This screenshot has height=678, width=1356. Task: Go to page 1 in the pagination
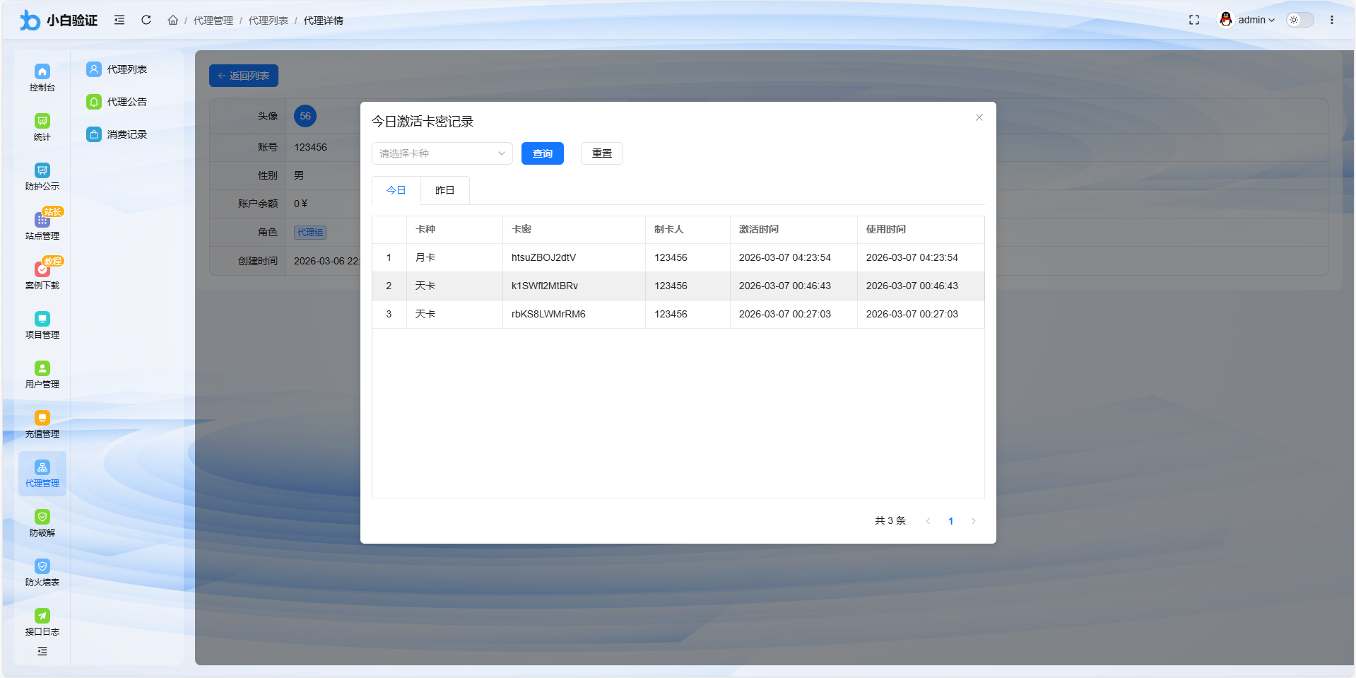click(950, 521)
